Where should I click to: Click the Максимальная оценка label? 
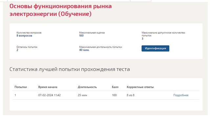[92, 33]
